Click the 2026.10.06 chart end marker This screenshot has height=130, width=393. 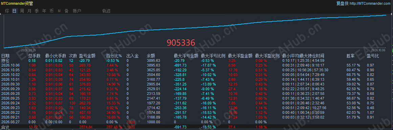pyautogui.click(x=378, y=50)
